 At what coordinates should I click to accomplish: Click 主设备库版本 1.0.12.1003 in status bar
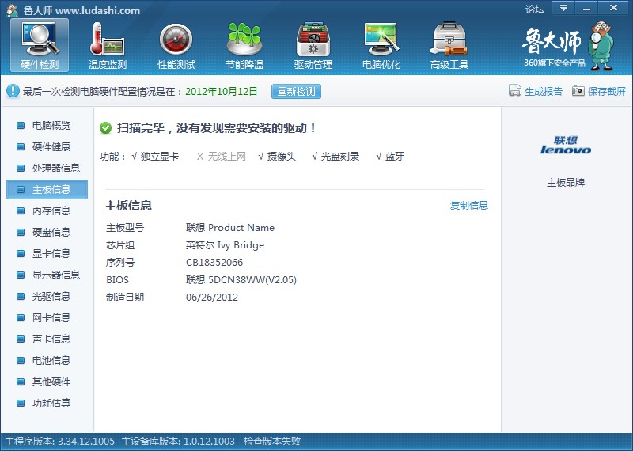pyautogui.click(x=178, y=442)
